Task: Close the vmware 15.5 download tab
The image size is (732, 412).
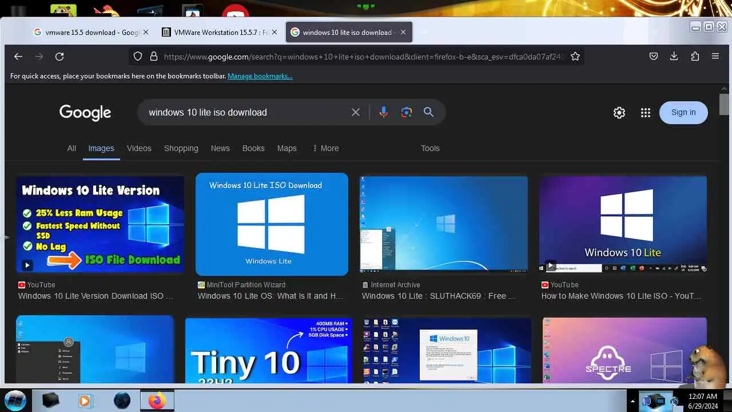Action: (x=146, y=32)
